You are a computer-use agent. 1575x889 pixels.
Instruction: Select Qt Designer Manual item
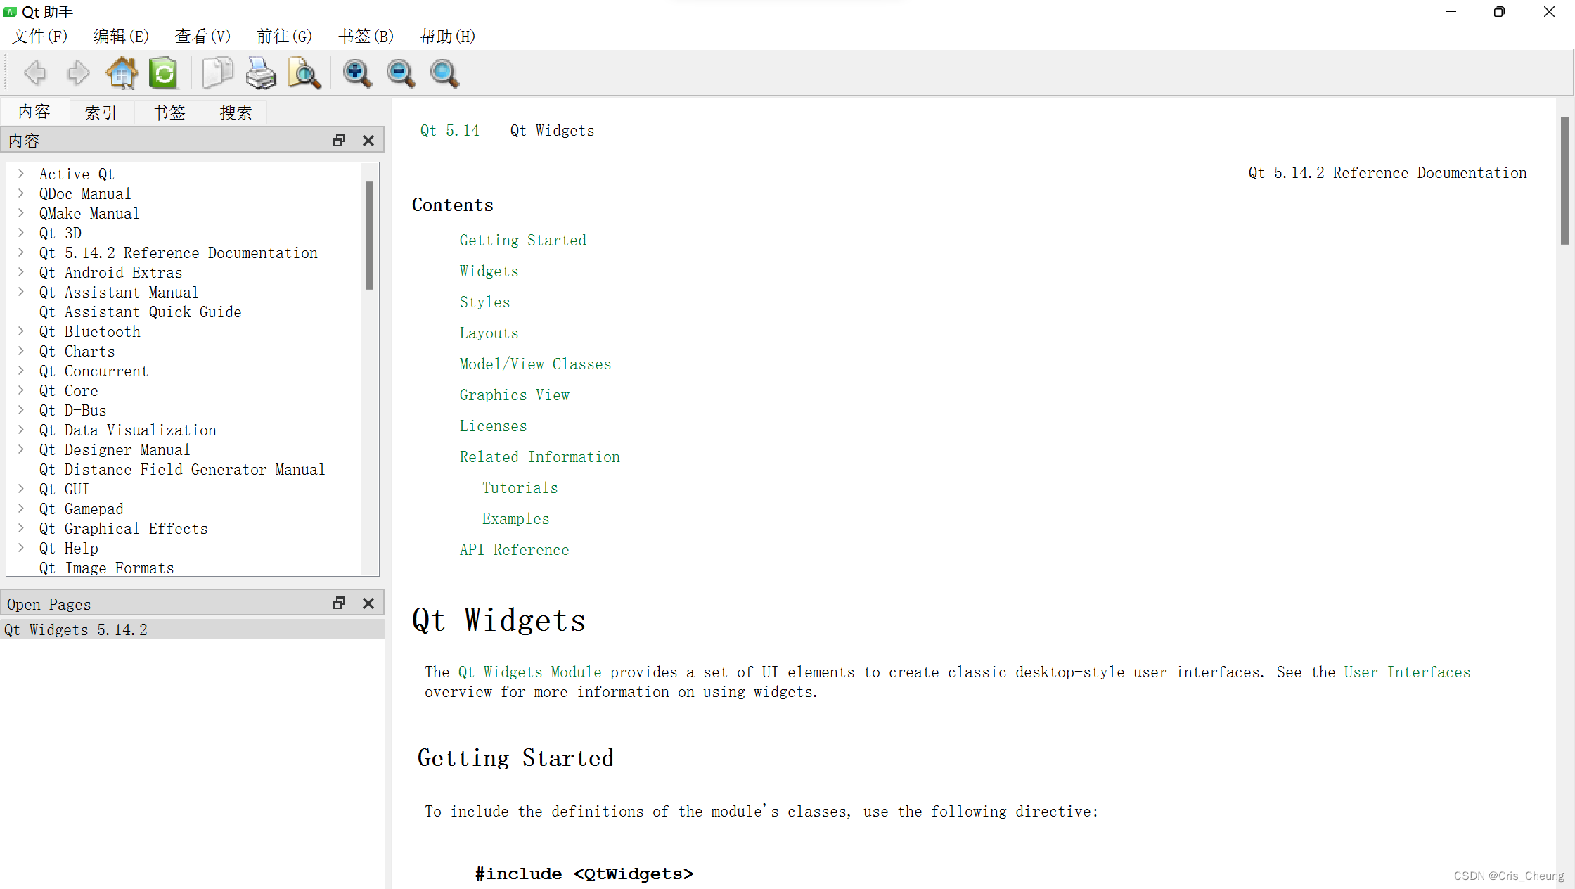pos(115,449)
